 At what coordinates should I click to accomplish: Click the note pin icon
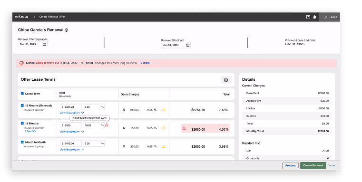[x=82, y=63]
